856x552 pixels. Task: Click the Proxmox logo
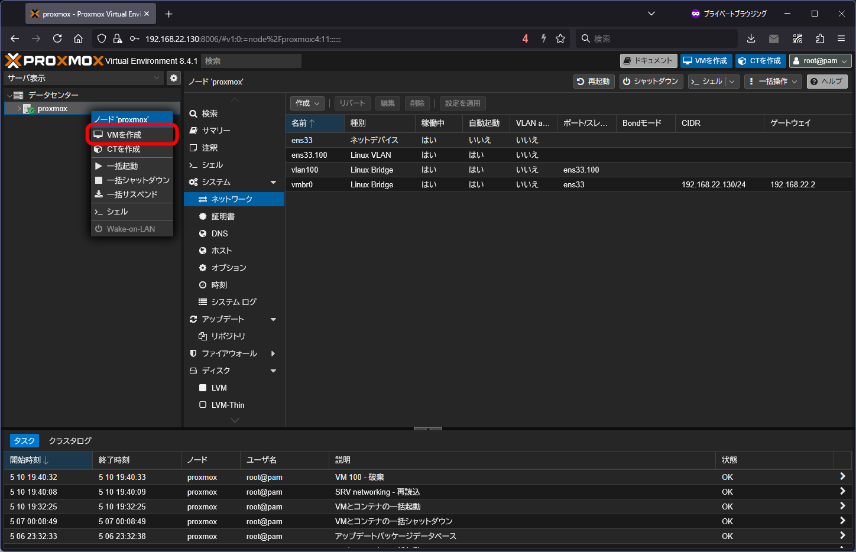54,60
